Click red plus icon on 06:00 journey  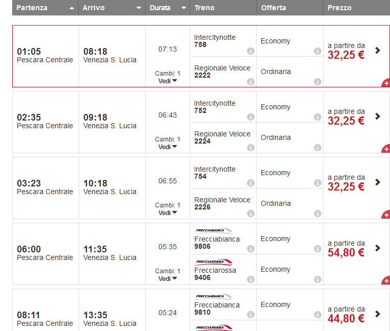click(386, 280)
